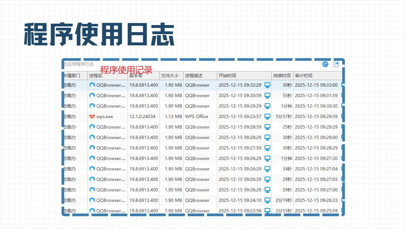Click QQBrowser icon in row starting 09:28:59

pyautogui.click(x=92, y=127)
